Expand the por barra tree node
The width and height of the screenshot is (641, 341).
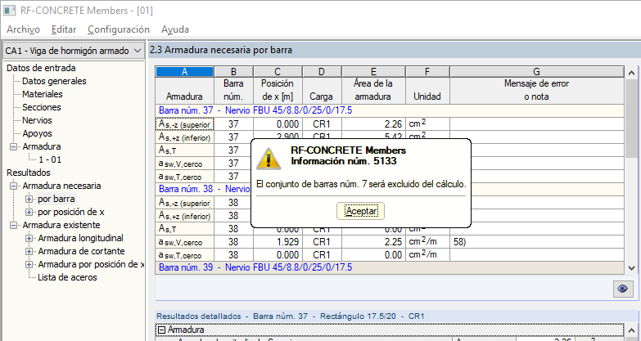tap(29, 199)
